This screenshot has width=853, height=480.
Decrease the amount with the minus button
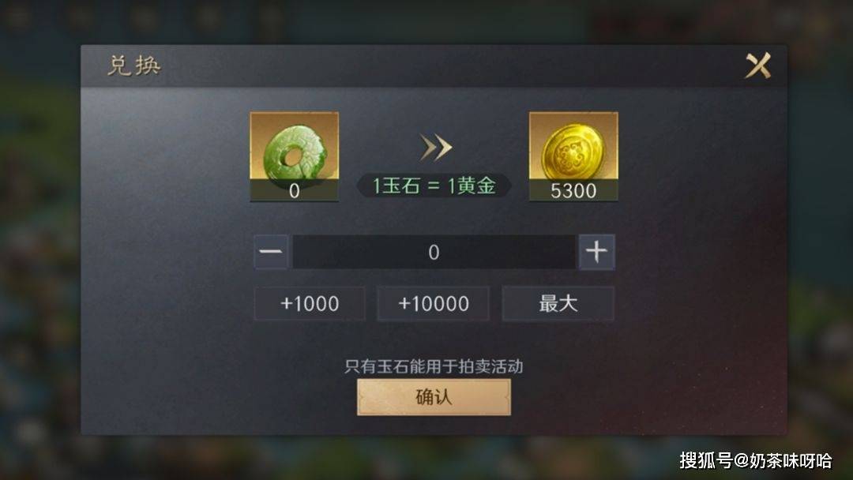coord(271,252)
